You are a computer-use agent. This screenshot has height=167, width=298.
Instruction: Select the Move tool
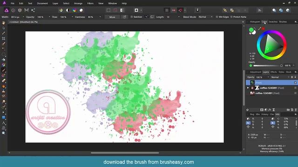click(3, 28)
